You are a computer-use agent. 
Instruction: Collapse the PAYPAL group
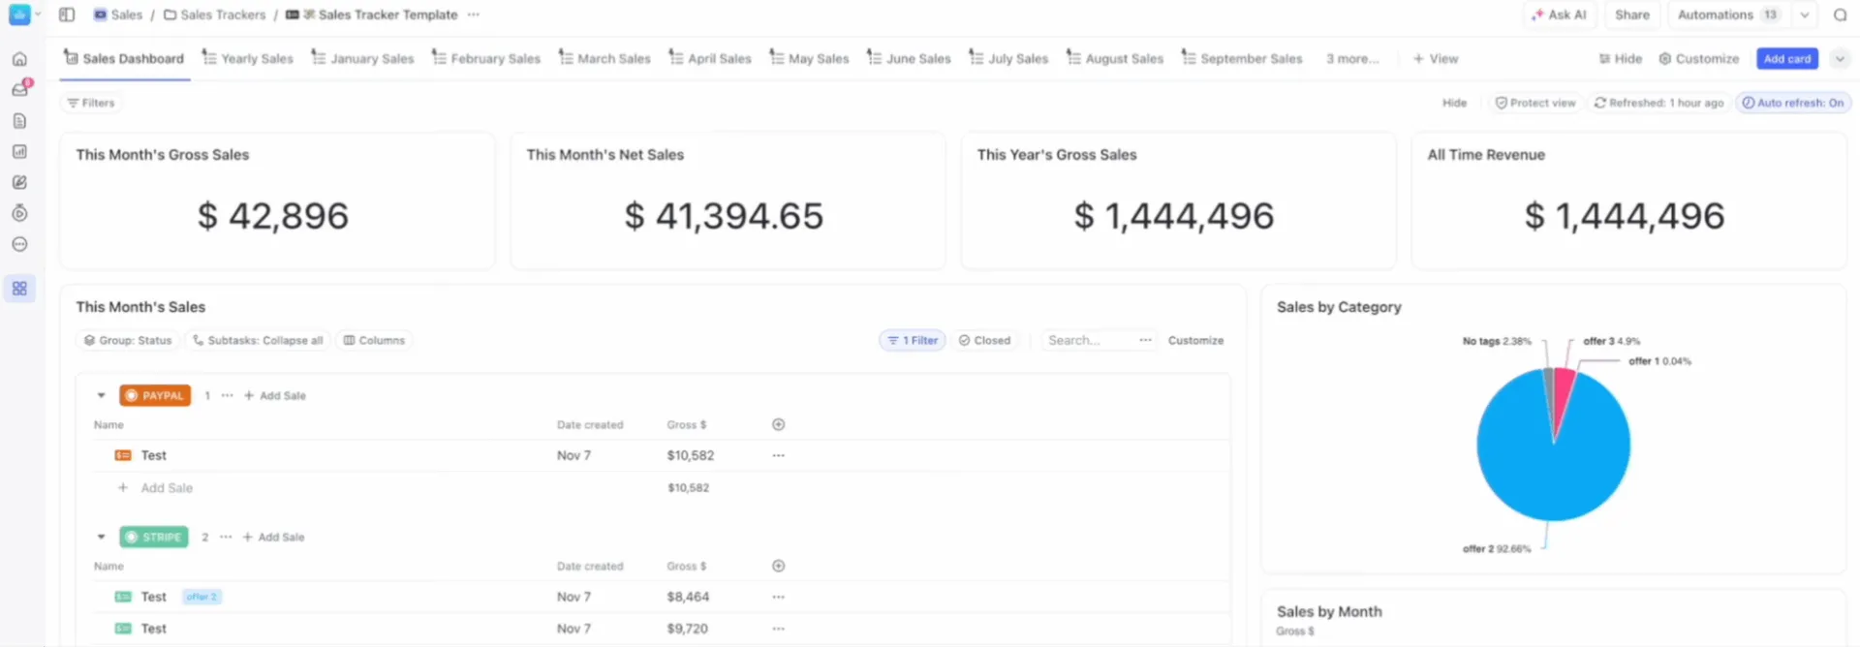point(101,395)
